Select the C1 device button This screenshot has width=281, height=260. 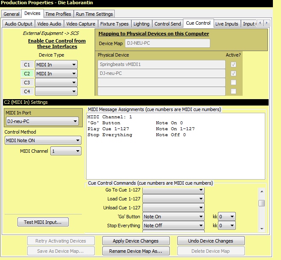tap(27, 65)
